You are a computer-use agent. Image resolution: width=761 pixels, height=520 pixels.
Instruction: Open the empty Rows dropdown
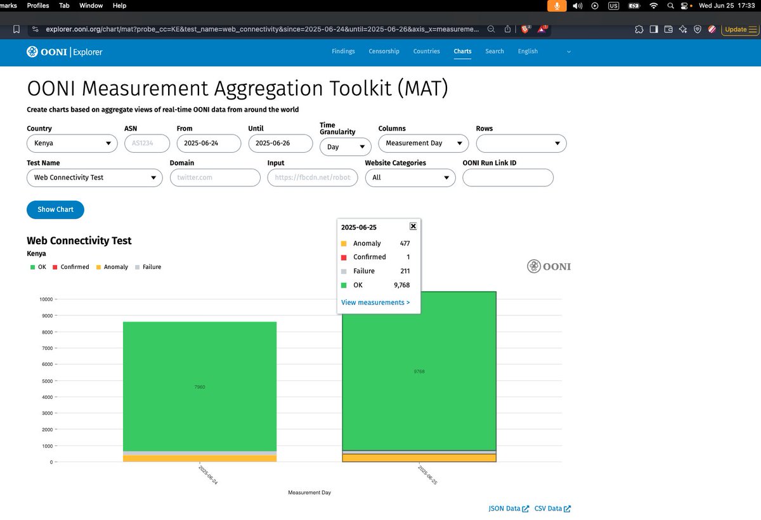521,143
